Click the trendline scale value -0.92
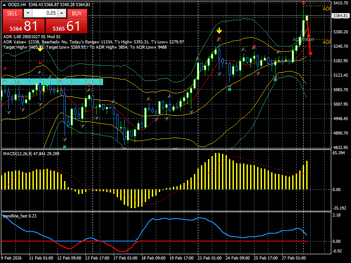The image size is (351, 263). click(x=337, y=251)
